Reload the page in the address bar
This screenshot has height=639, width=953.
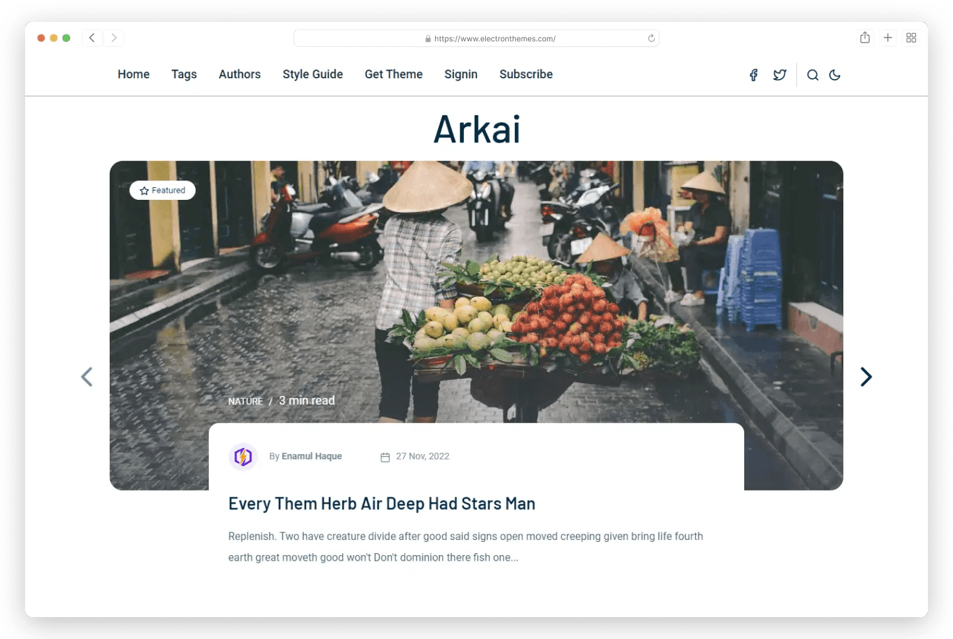coord(651,38)
